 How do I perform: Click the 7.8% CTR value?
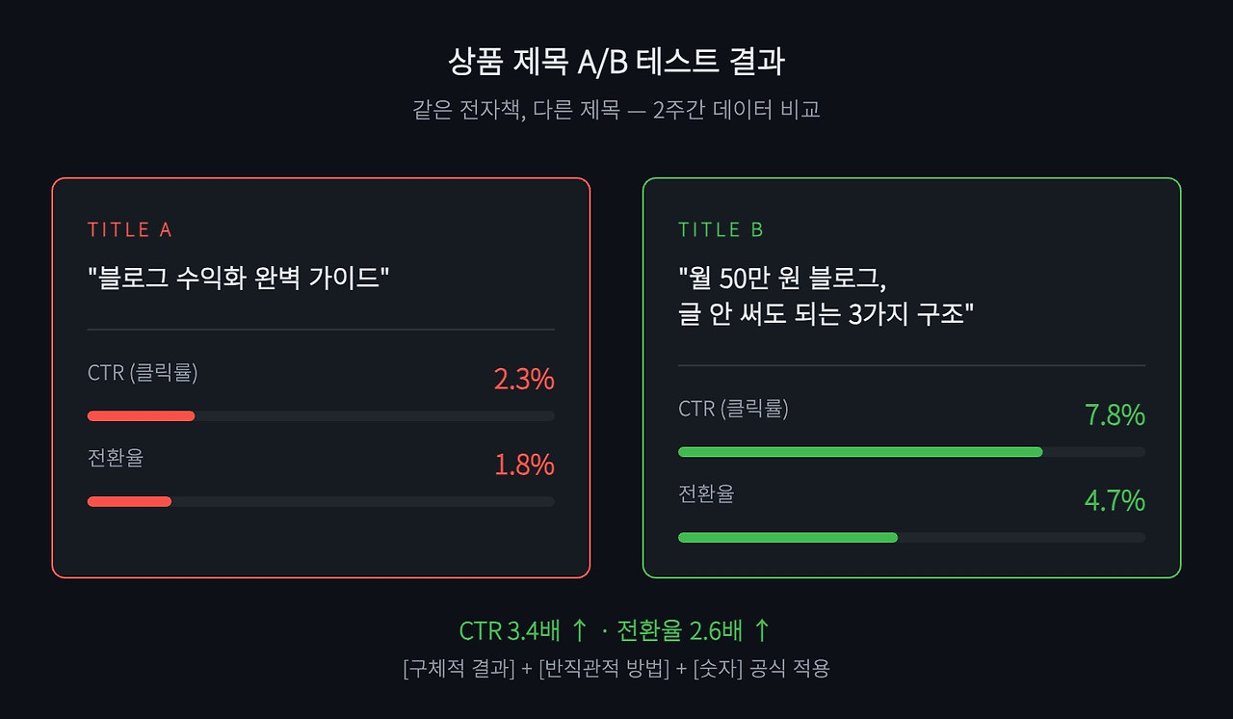point(1115,415)
